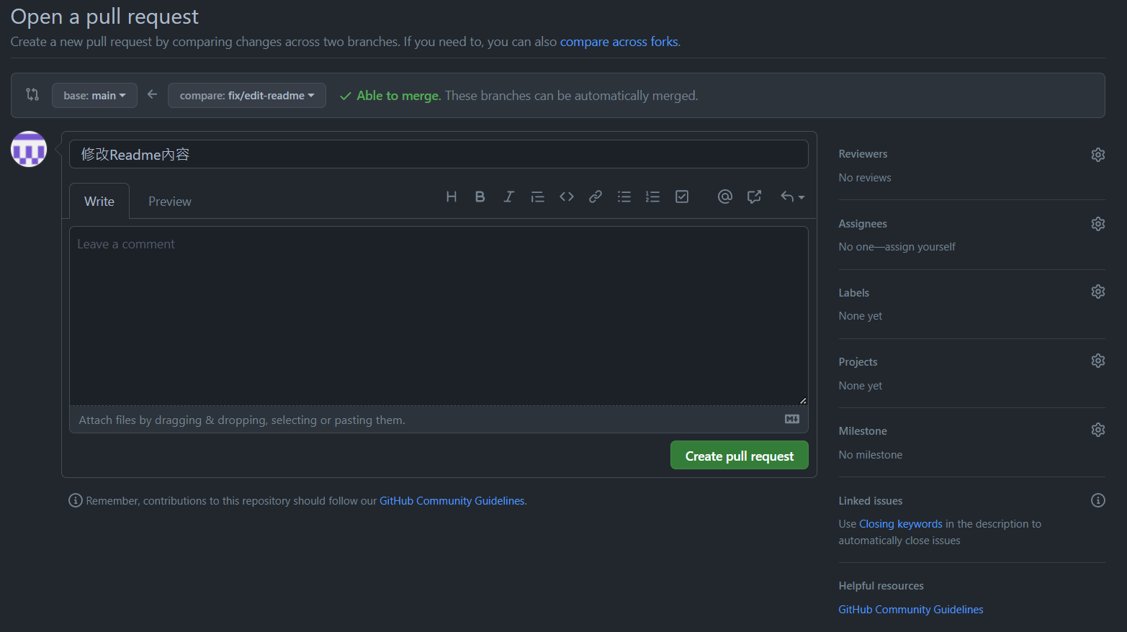Screen dimensions: 1127x632
Task: Open the saved replies dropdown
Action: [x=792, y=197]
